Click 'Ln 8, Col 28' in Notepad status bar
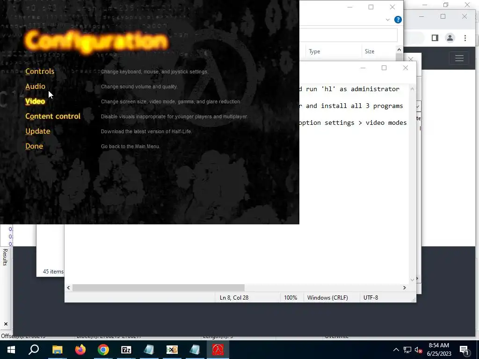The height and width of the screenshot is (359, 479). point(234,298)
